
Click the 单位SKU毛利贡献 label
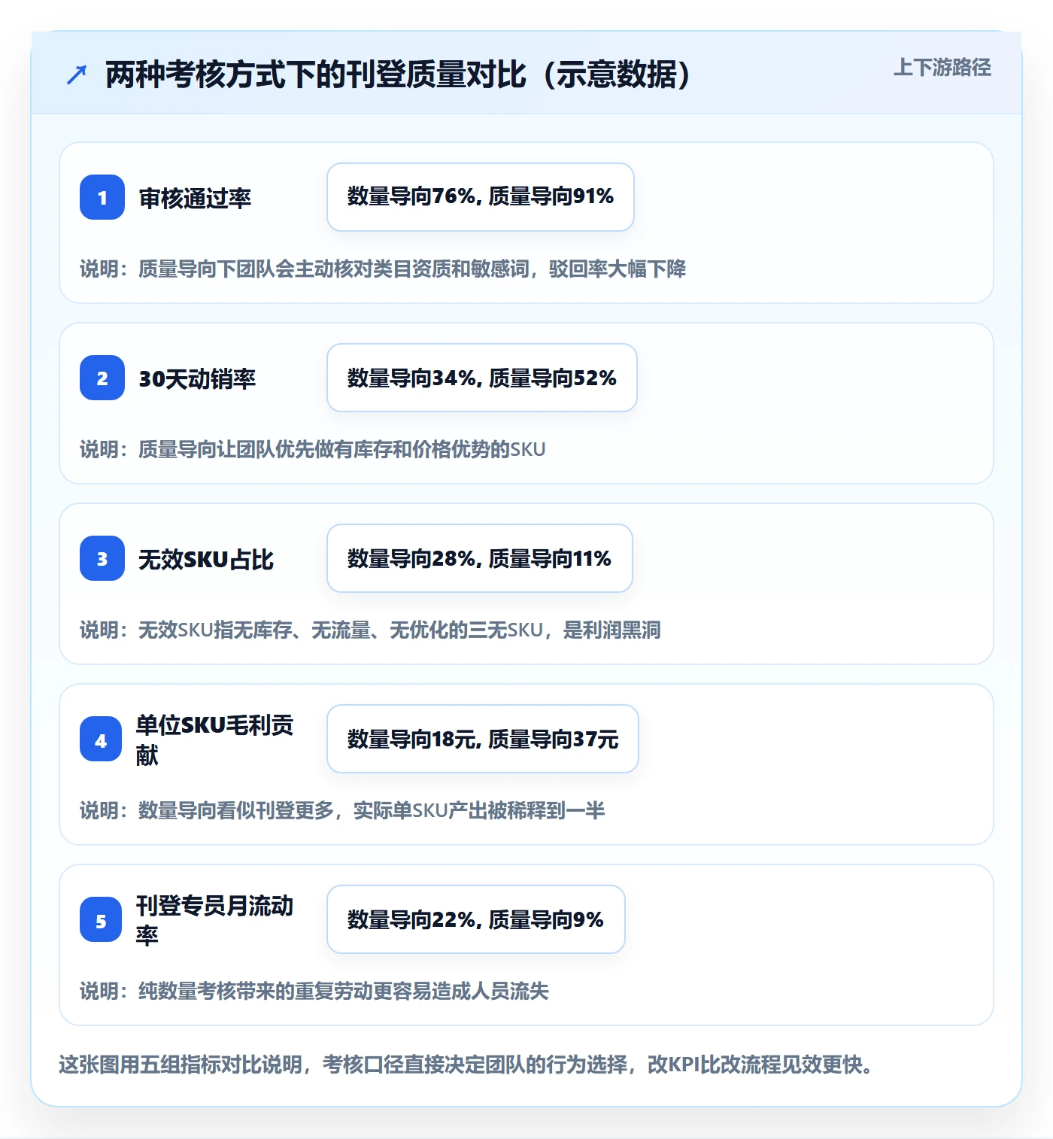(214, 740)
